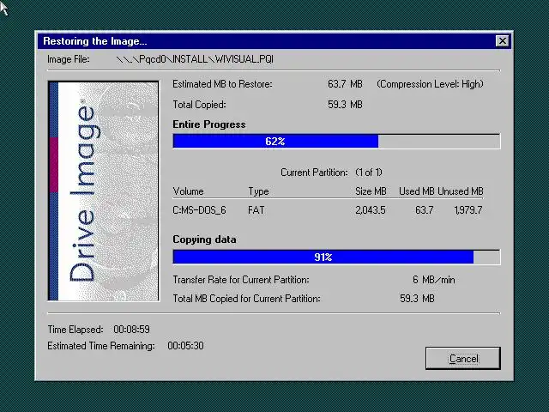Click the Estimated Time Remaining value 00:05:30

[185, 346]
